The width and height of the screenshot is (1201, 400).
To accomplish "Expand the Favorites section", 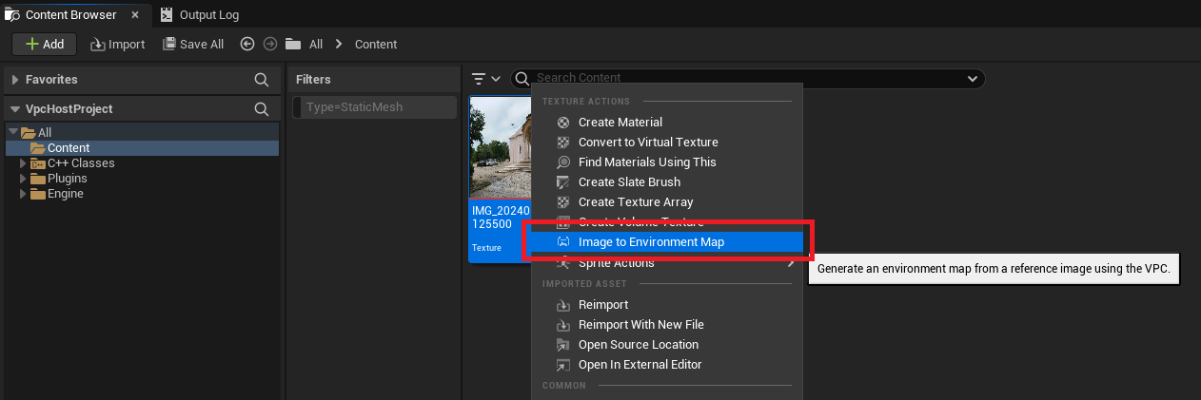I will click(x=15, y=80).
